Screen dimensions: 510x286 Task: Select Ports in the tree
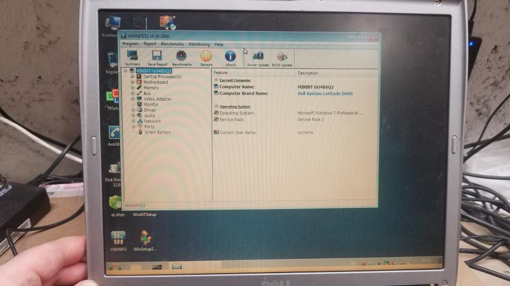coord(149,127)
